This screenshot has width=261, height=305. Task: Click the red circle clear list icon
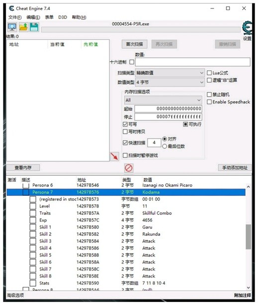[129, 168]
